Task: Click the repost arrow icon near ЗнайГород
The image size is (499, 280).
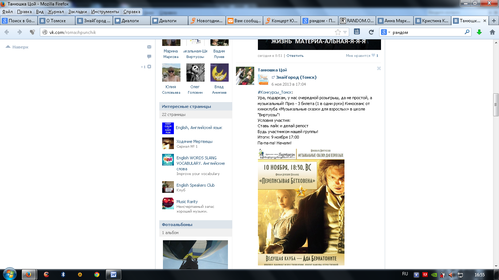Action: coord(273,77)
